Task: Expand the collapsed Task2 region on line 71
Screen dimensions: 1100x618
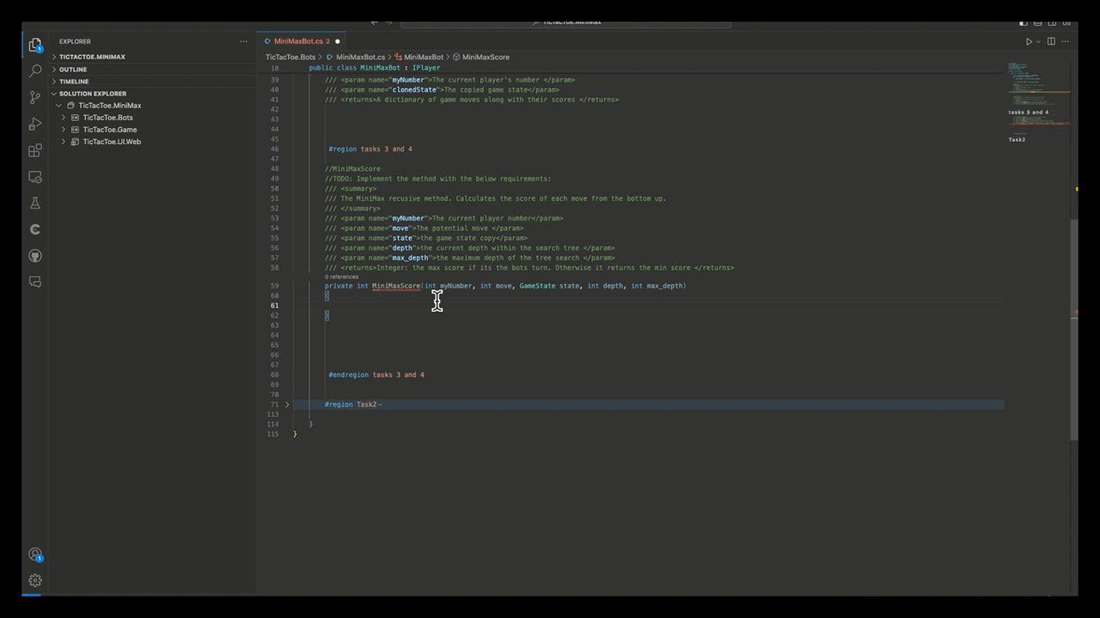Action: (x=287, y=403)
